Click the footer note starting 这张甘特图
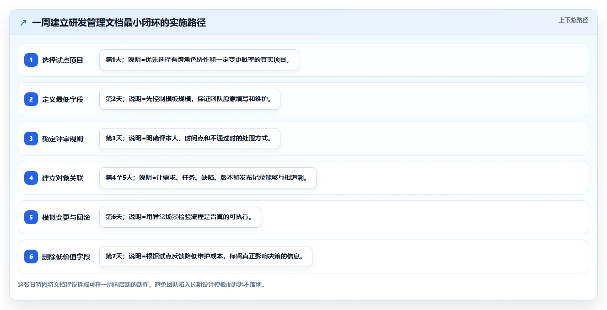The width and height of the screenshot is (607, 310). click(141, 284)
